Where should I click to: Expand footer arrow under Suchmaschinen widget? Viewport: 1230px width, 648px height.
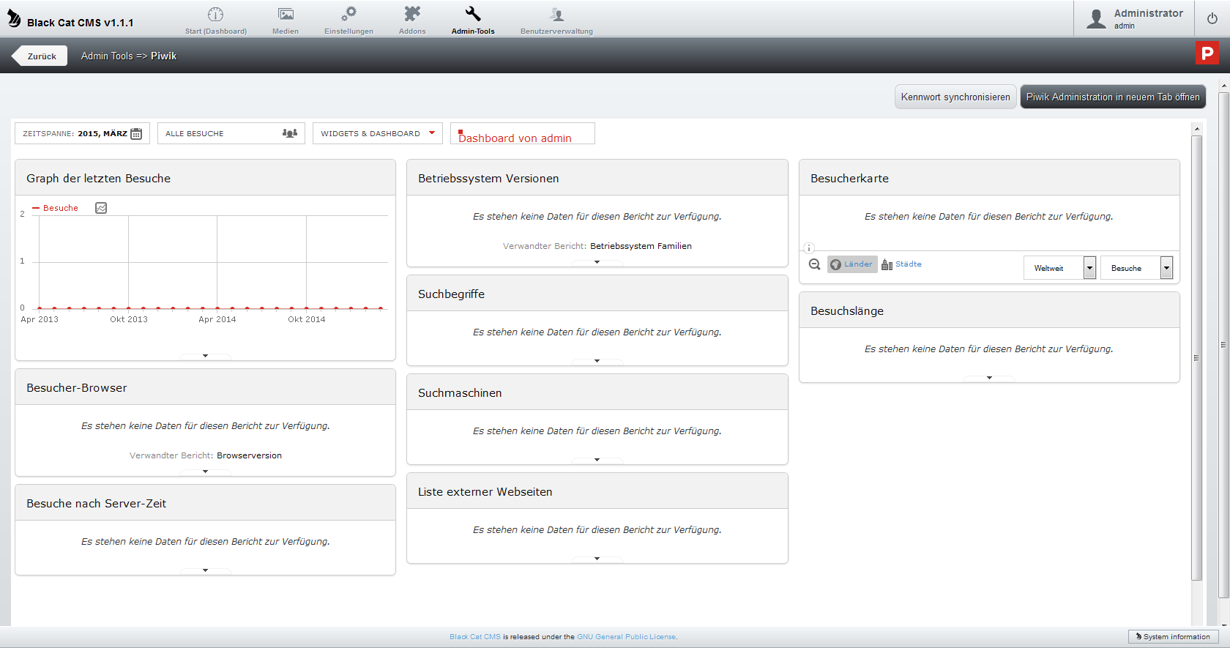(x=597, y=460)
